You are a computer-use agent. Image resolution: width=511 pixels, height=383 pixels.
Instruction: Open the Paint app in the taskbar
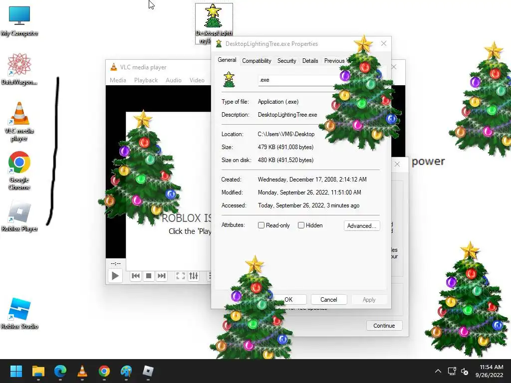126,371
